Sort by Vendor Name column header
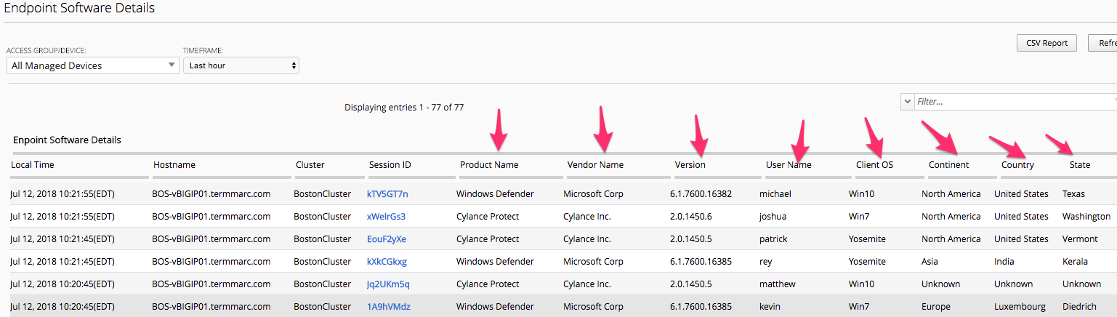Image resolution: width=1117 pixels, height=317 pixels. click(x=595, y=165)
